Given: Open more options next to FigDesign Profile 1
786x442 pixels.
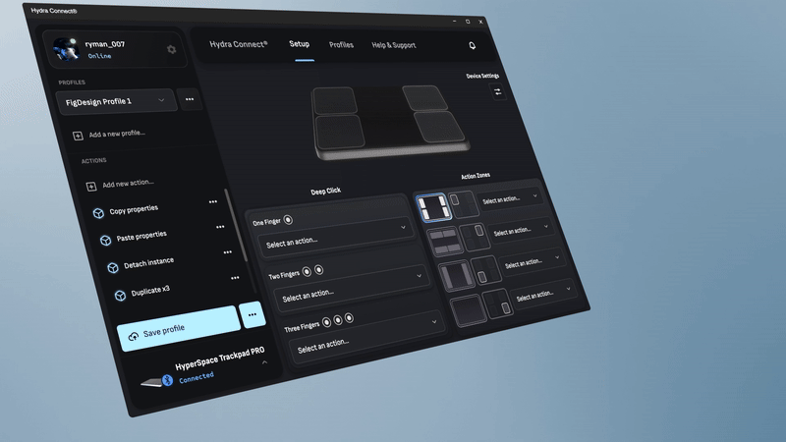Looking at the screenshot, I should (189, 99).
